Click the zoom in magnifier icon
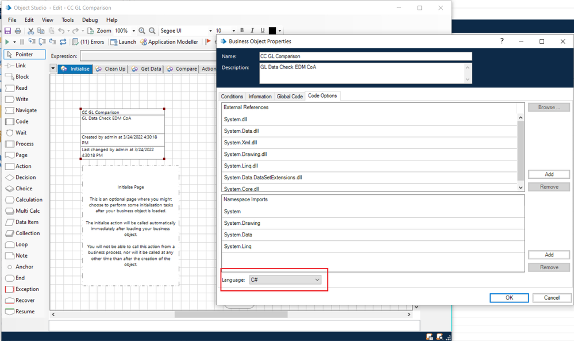This screenshot has height=341, width=574. coord(142,31)
